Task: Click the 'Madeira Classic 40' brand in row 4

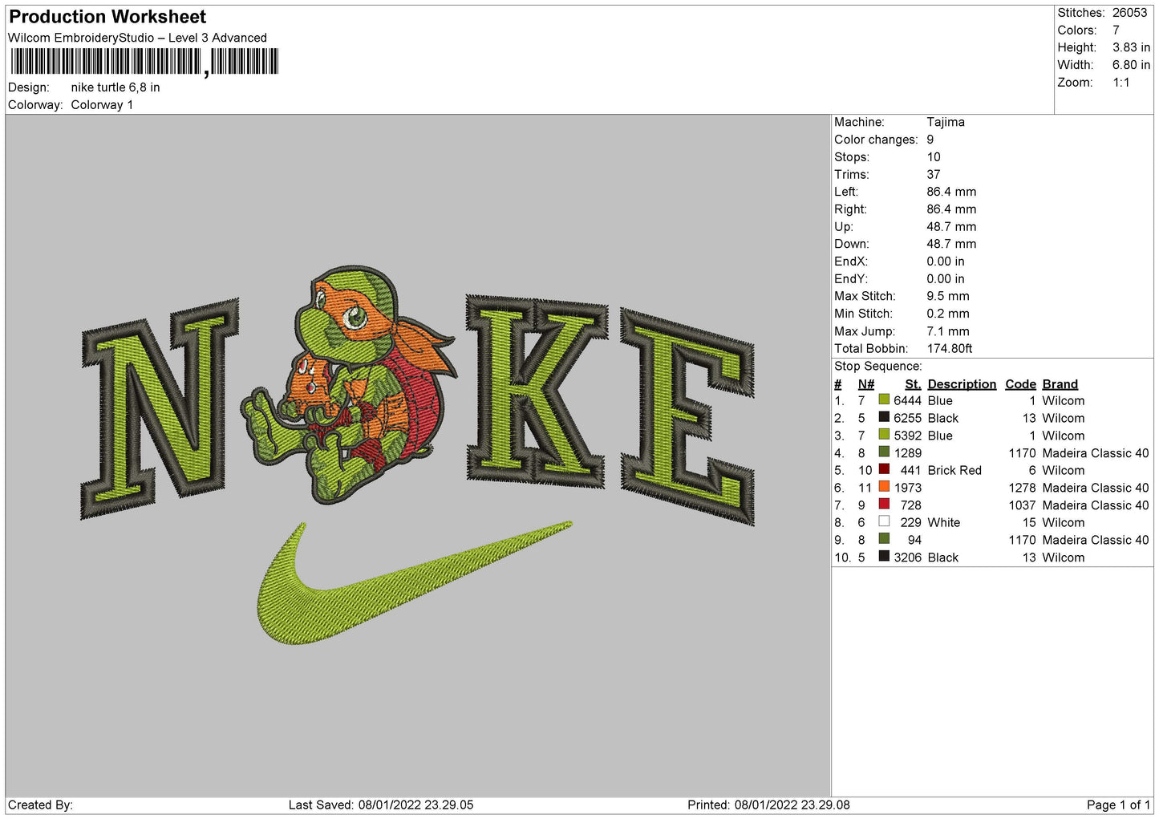Action: click(1096, 453)
